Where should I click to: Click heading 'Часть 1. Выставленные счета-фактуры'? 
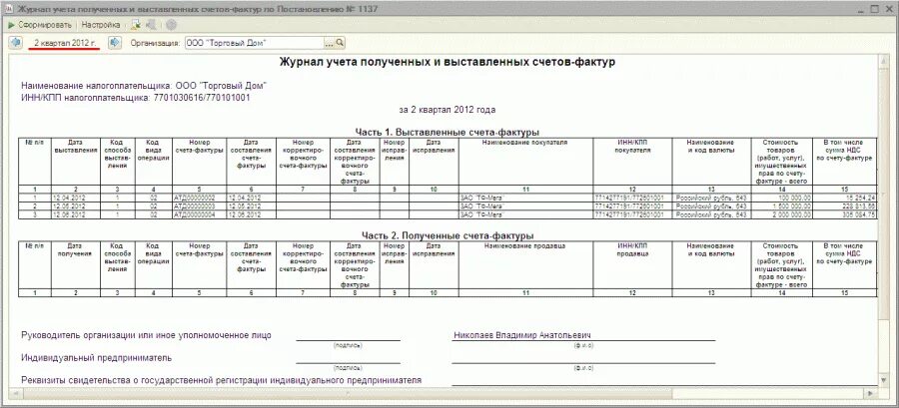[x=448, y=133]
